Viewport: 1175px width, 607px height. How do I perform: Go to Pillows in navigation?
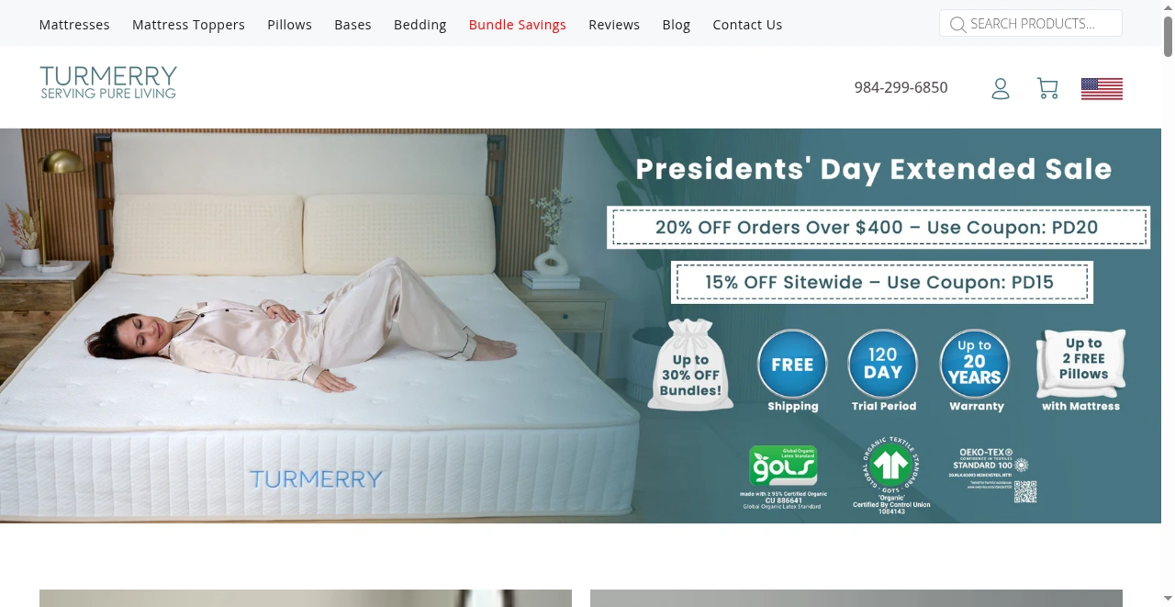coord(289,25)
